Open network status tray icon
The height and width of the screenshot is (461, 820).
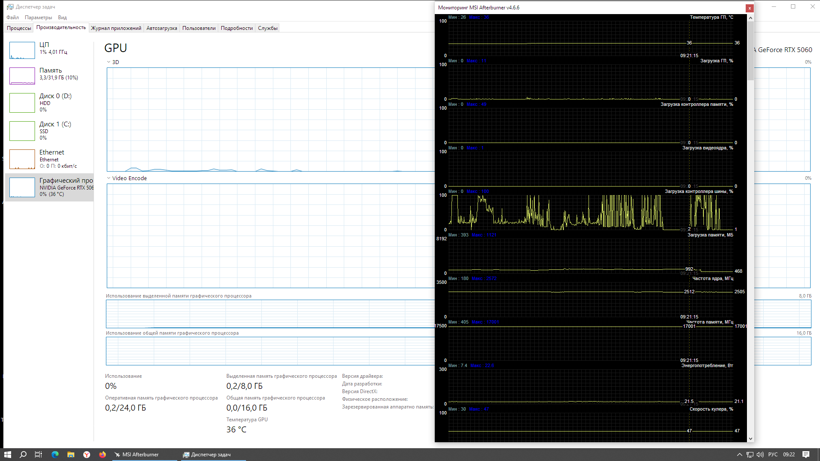(x=750, y=455)
